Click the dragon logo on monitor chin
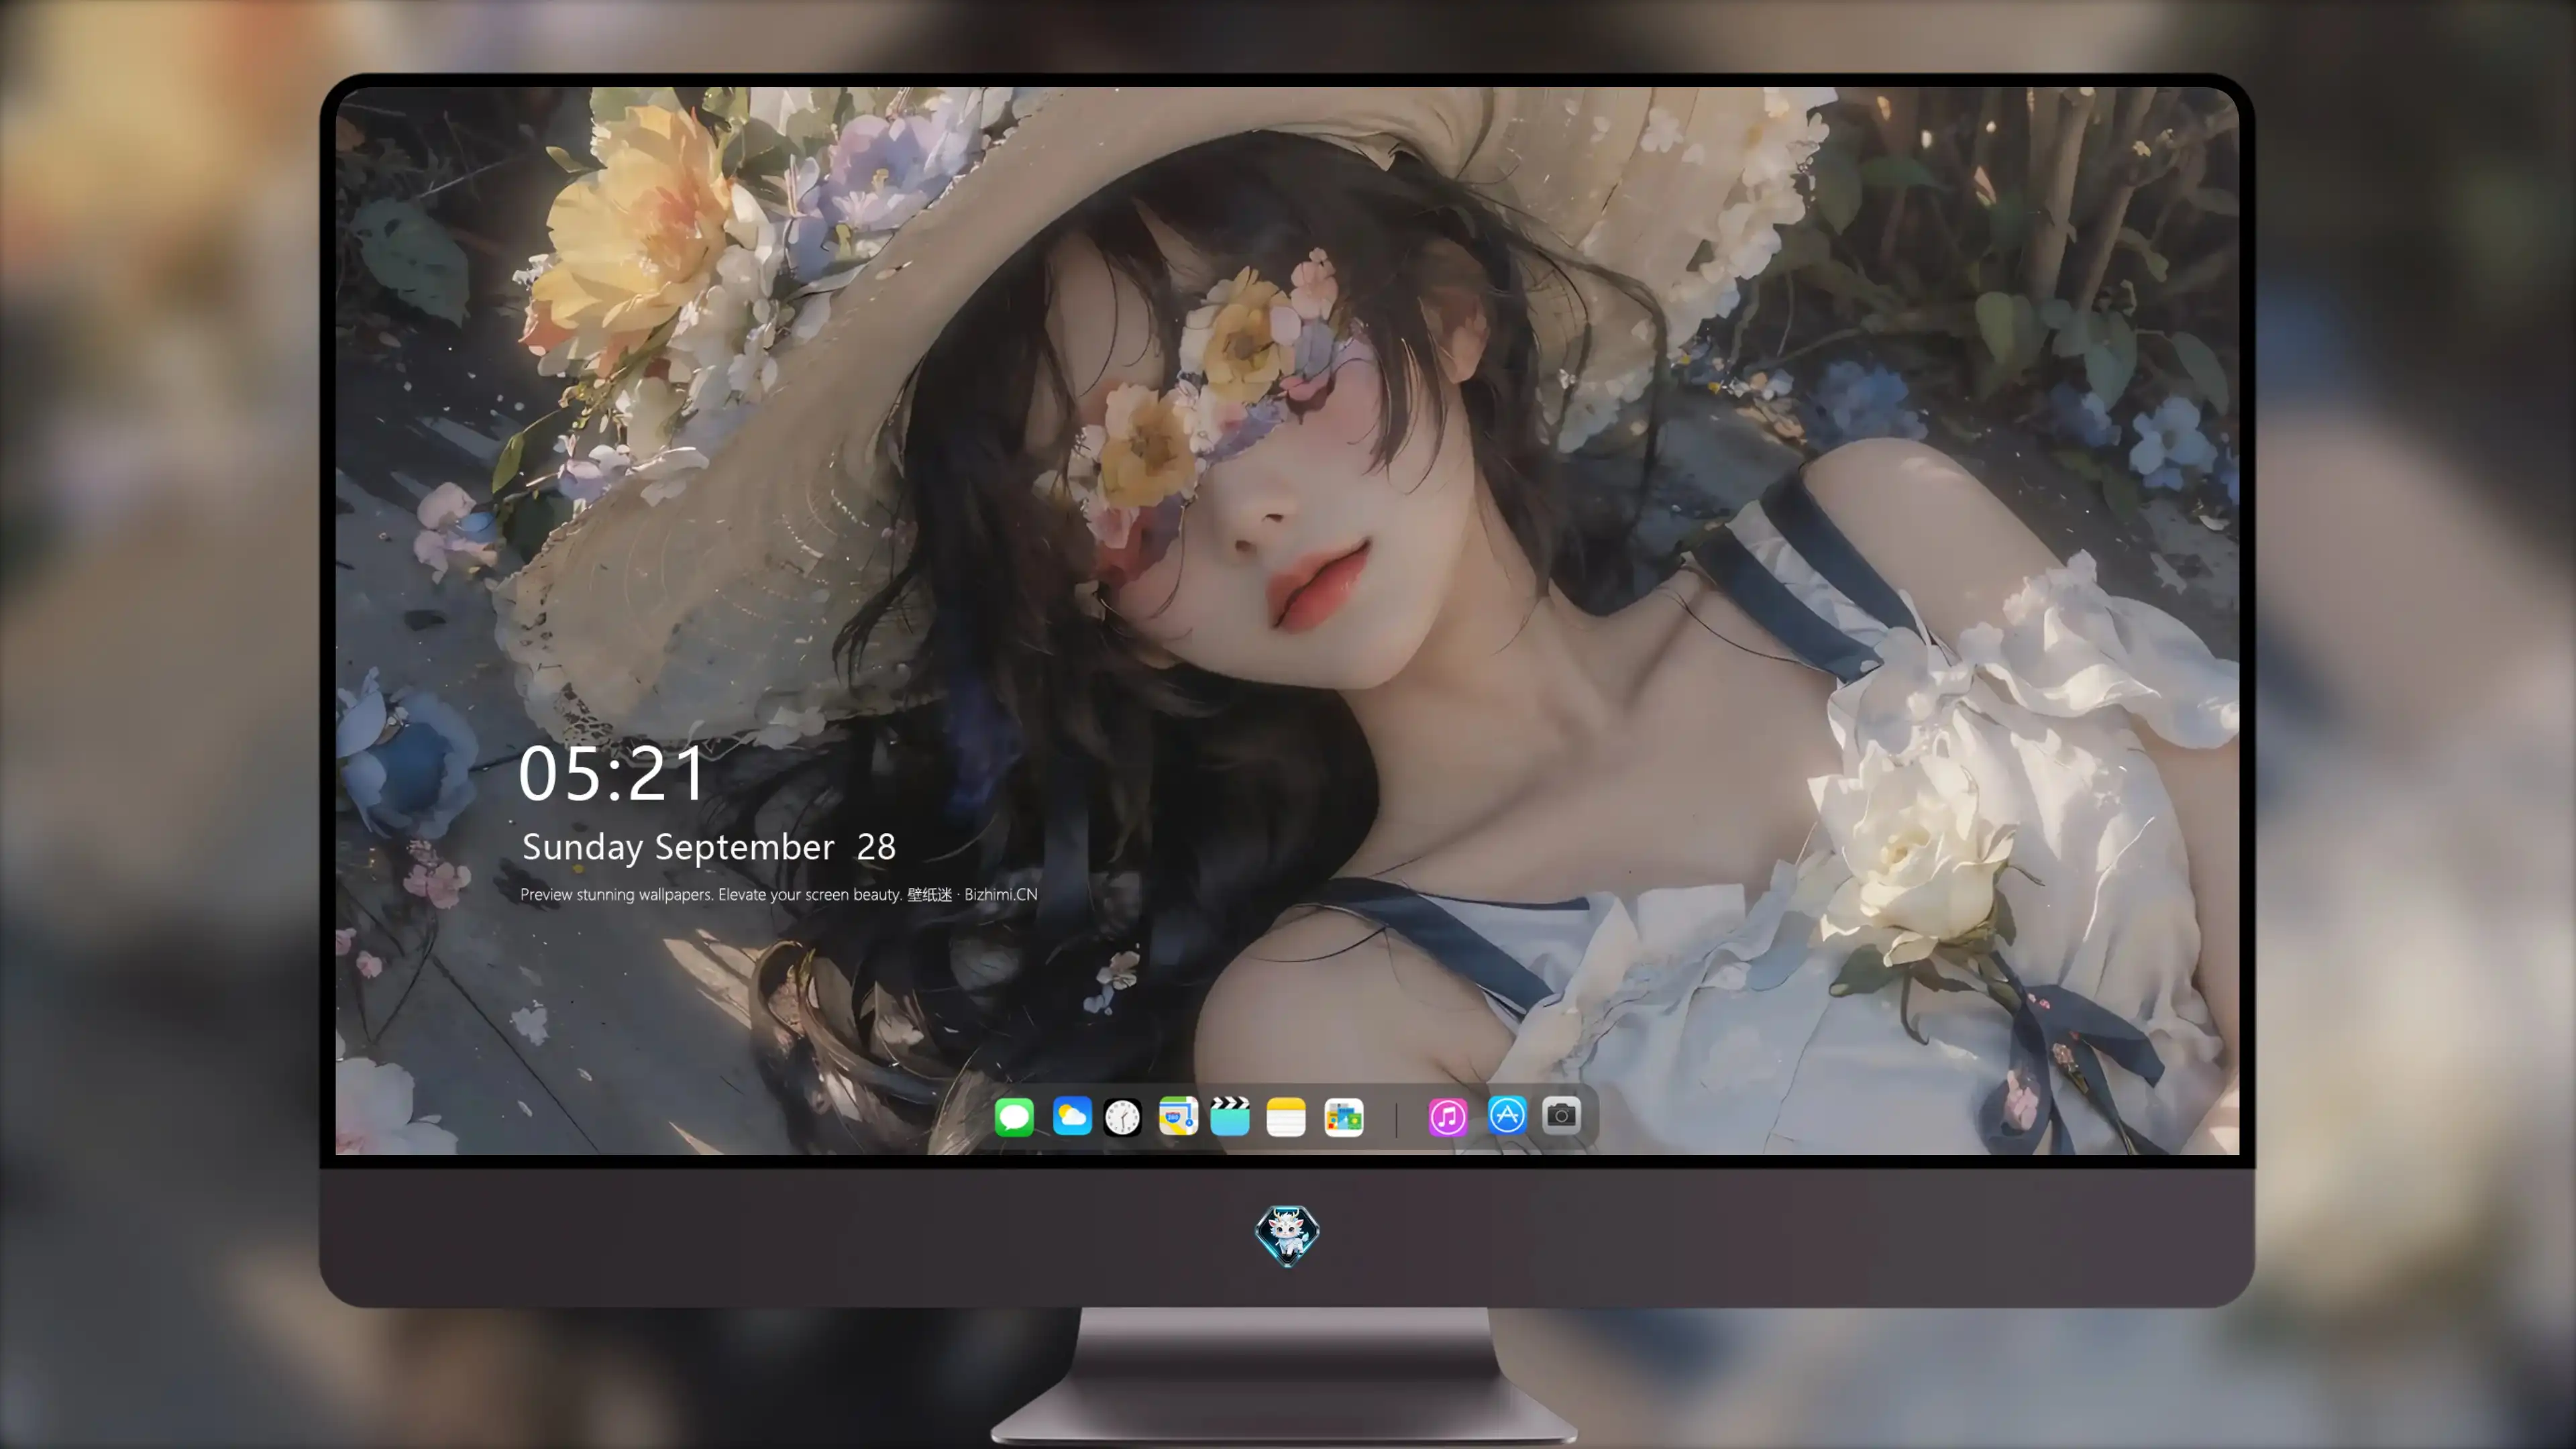 (1287, 1236)
